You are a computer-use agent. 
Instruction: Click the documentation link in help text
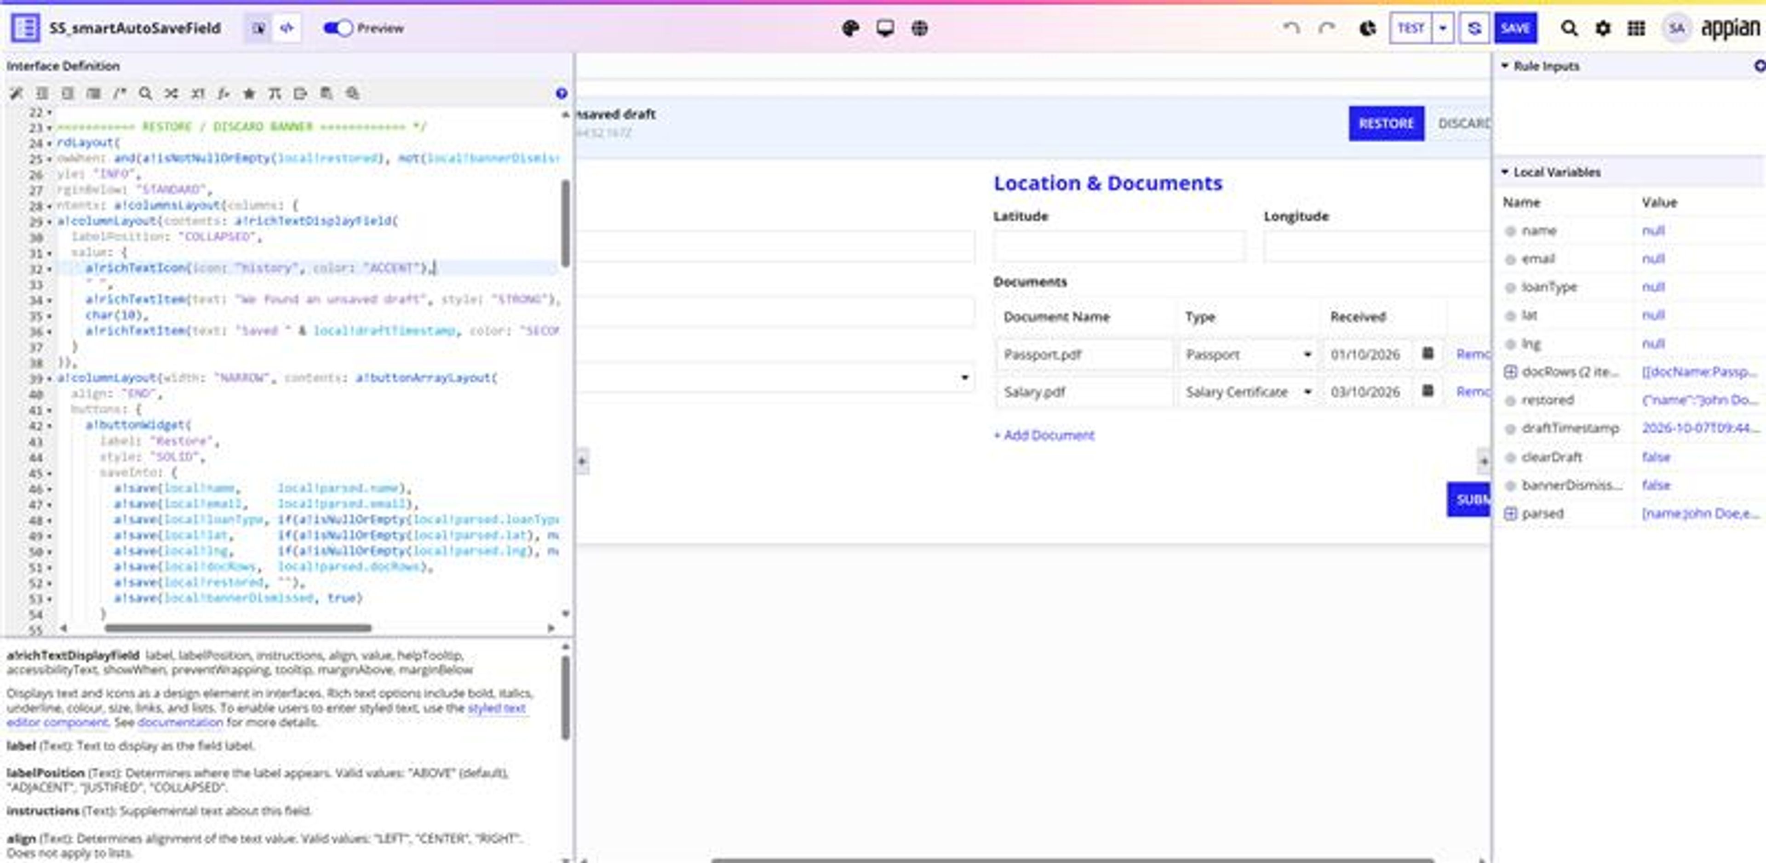180,722
